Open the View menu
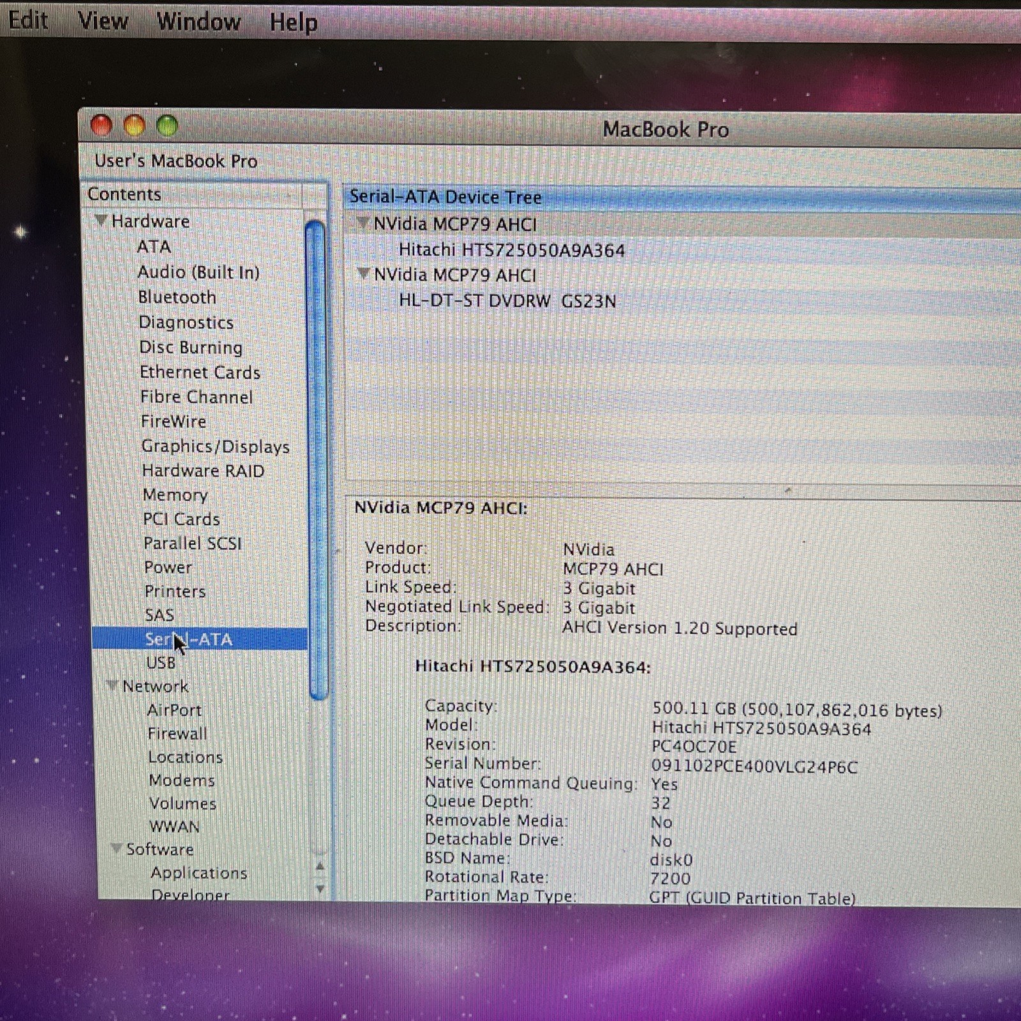Viewport: 1021px width, 1021px height. (x=103, y=21)
